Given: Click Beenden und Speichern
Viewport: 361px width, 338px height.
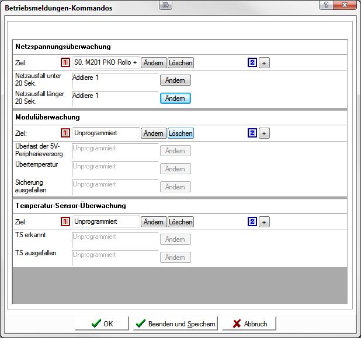Looking at the screenshot, I should pos(175,324).
